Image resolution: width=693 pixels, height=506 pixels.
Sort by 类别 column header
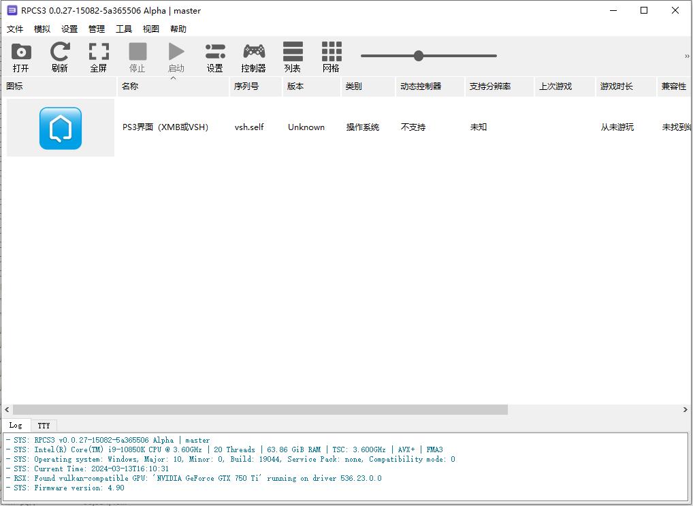point(368,86)
